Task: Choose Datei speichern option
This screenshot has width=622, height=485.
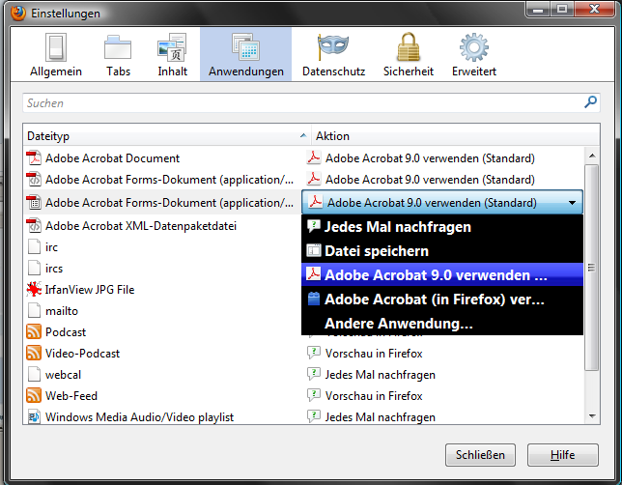Action: tap(442, 251)
